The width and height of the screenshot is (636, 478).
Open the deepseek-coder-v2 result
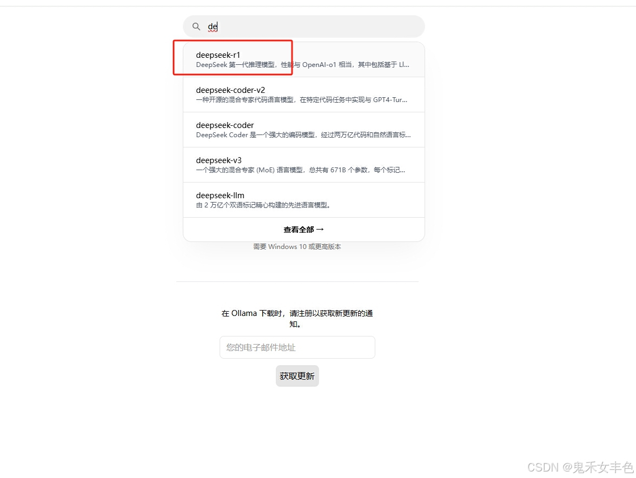pyautogui.click(x=304, y=95)
